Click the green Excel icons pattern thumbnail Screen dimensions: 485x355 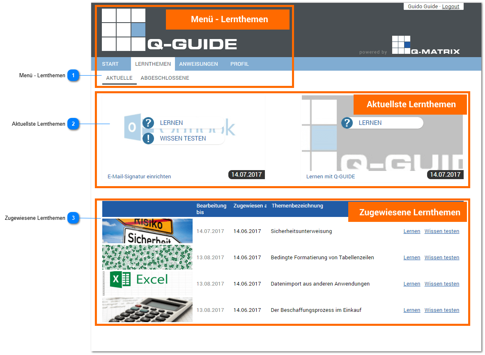147,257
